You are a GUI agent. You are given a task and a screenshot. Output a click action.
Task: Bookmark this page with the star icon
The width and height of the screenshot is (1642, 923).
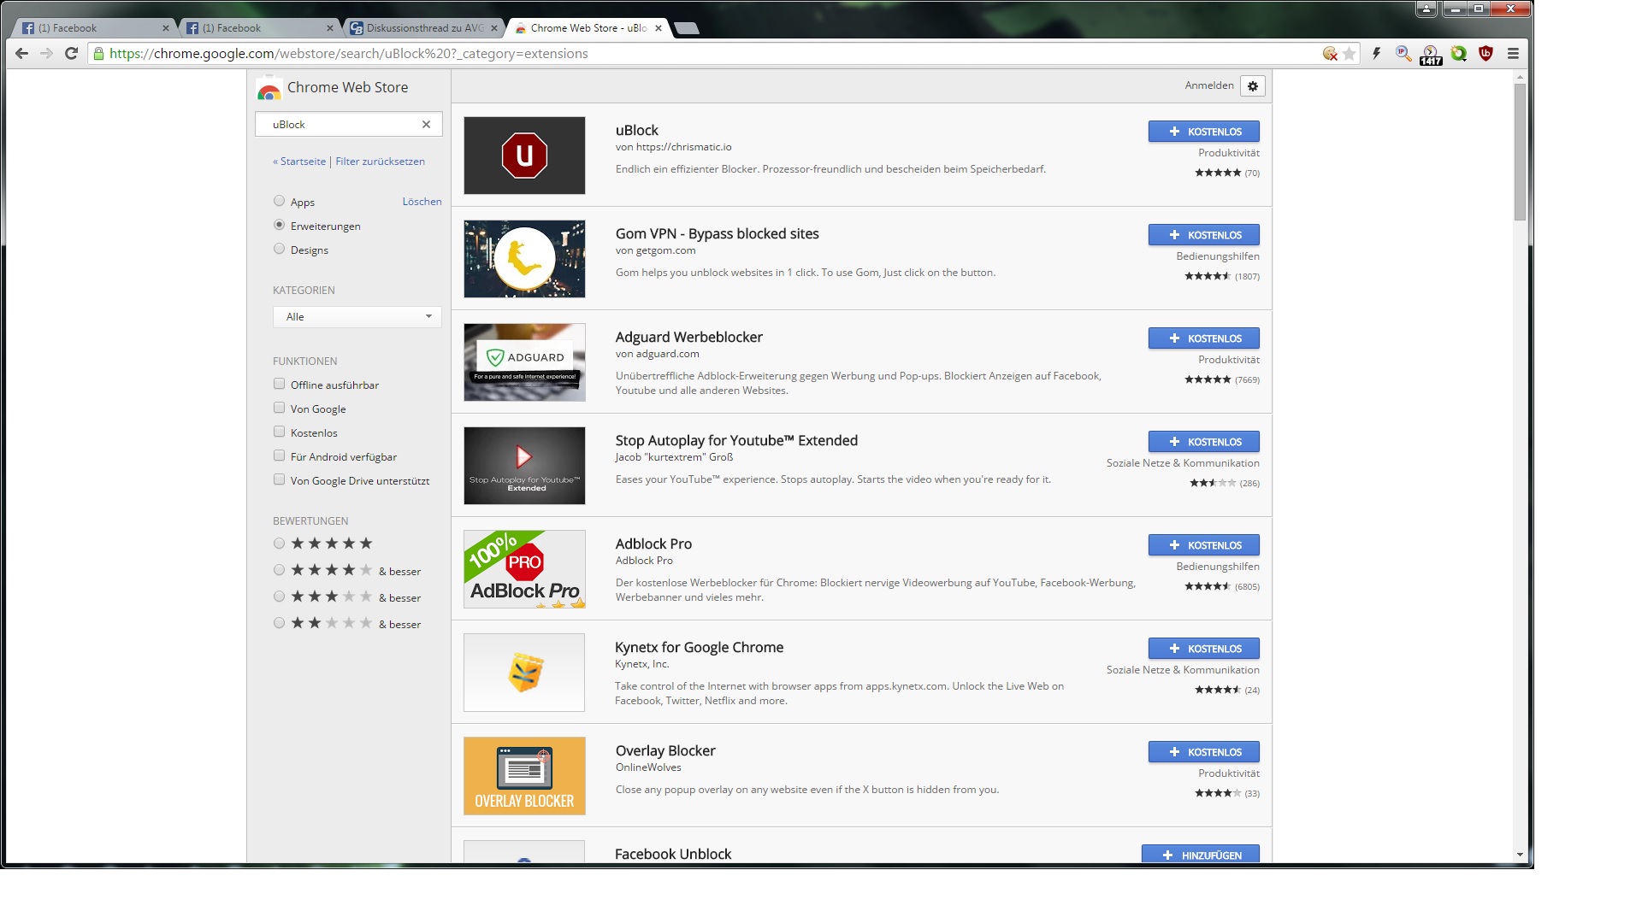[x=1350, y=54]
